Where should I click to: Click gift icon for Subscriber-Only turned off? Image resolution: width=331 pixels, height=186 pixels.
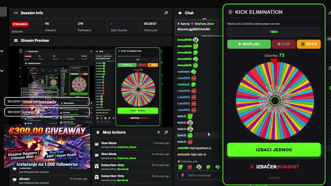tap(96, 167)
